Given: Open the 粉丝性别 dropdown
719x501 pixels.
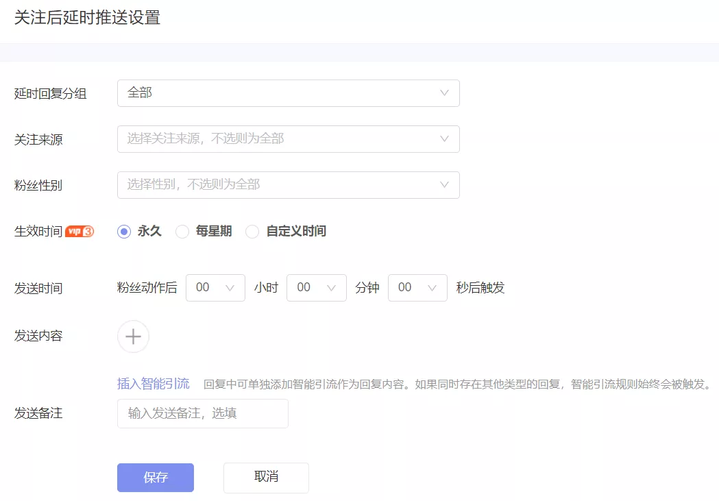Looking at the screenshot, I should [288, 185].
